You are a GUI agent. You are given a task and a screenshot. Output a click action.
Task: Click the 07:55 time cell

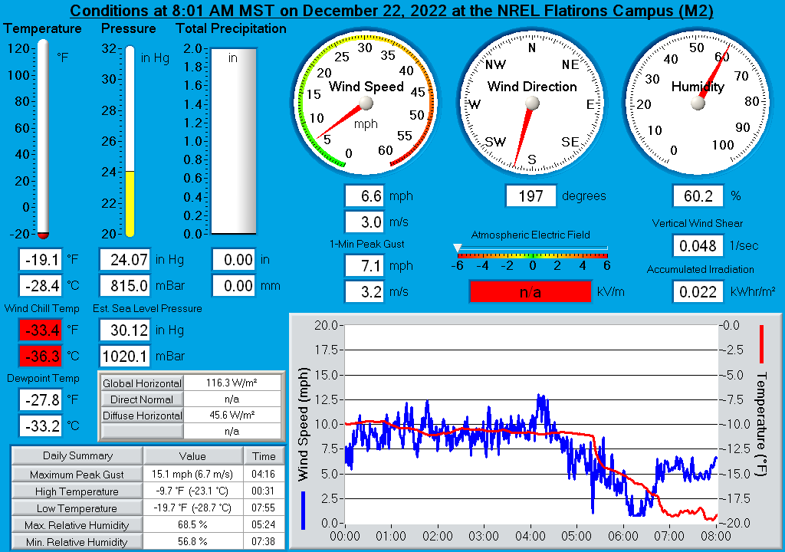pyautogui.click(x=264, y=508)
